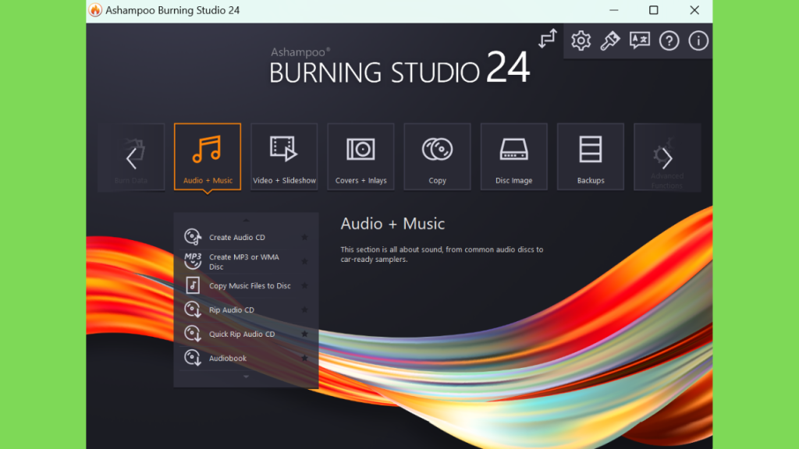
Task: Open the Audiobook option
Action: click(246, 358)
